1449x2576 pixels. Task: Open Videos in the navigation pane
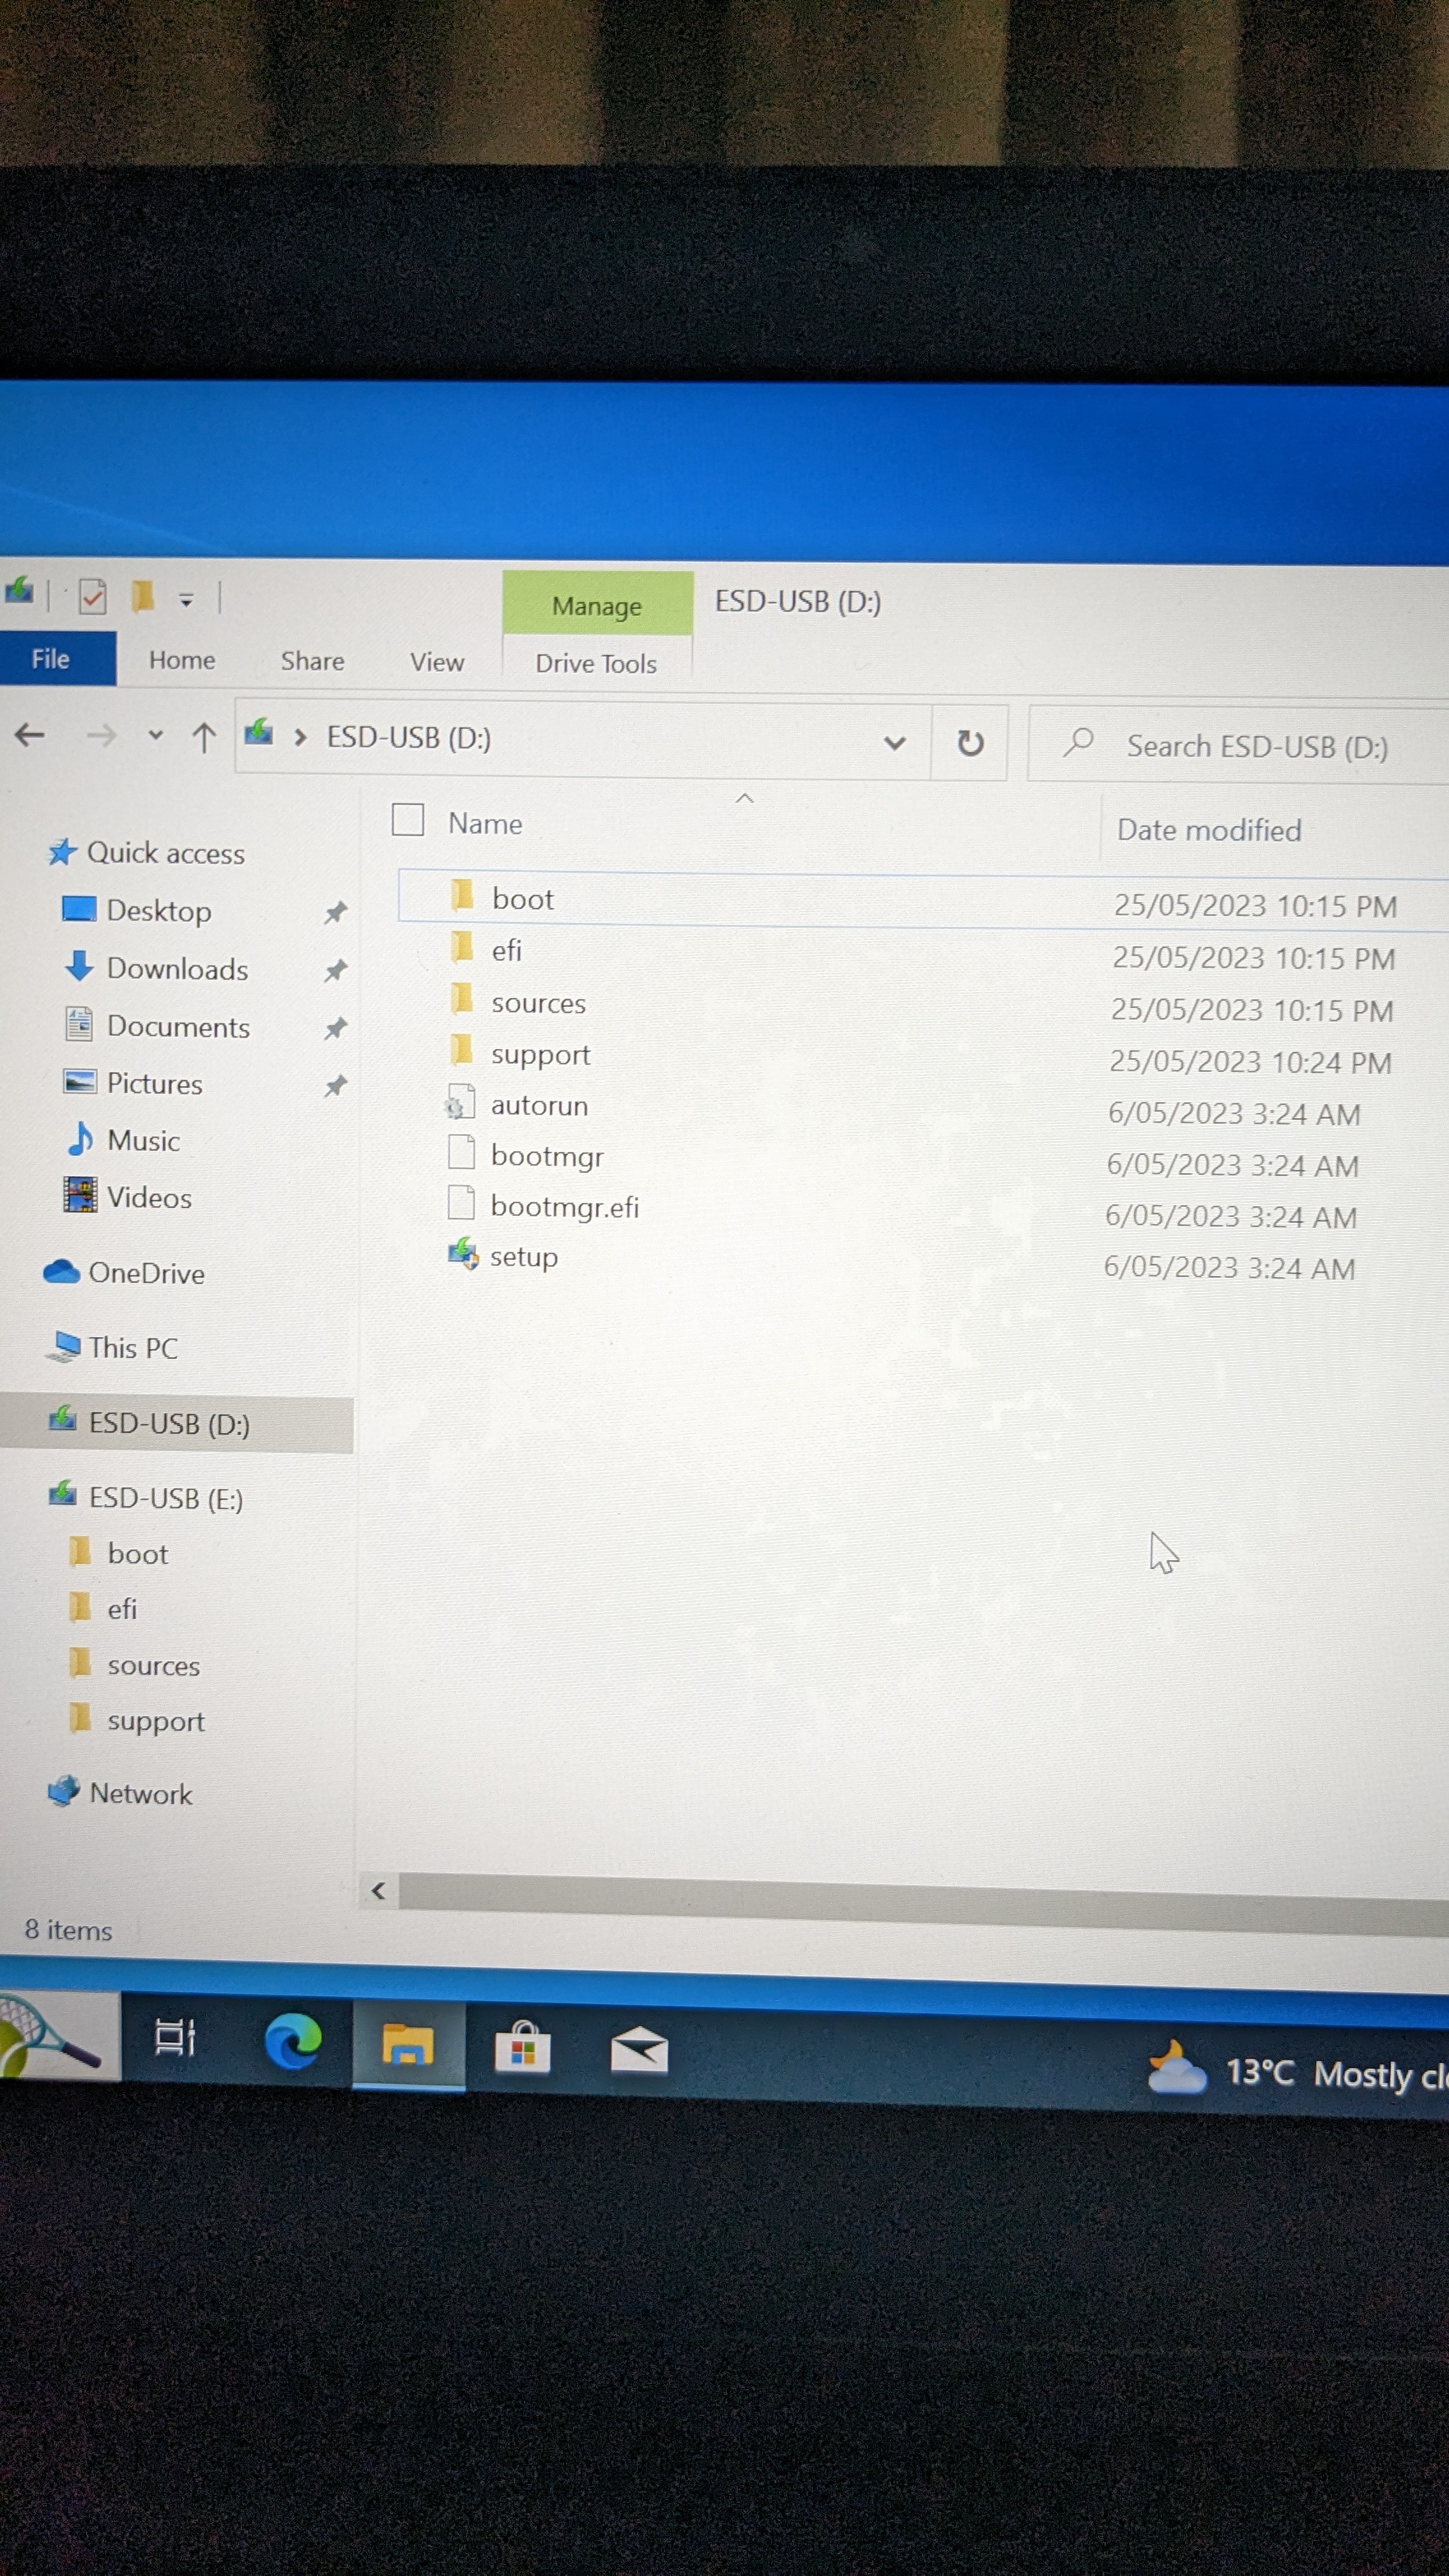click(x=149, y=1198)
